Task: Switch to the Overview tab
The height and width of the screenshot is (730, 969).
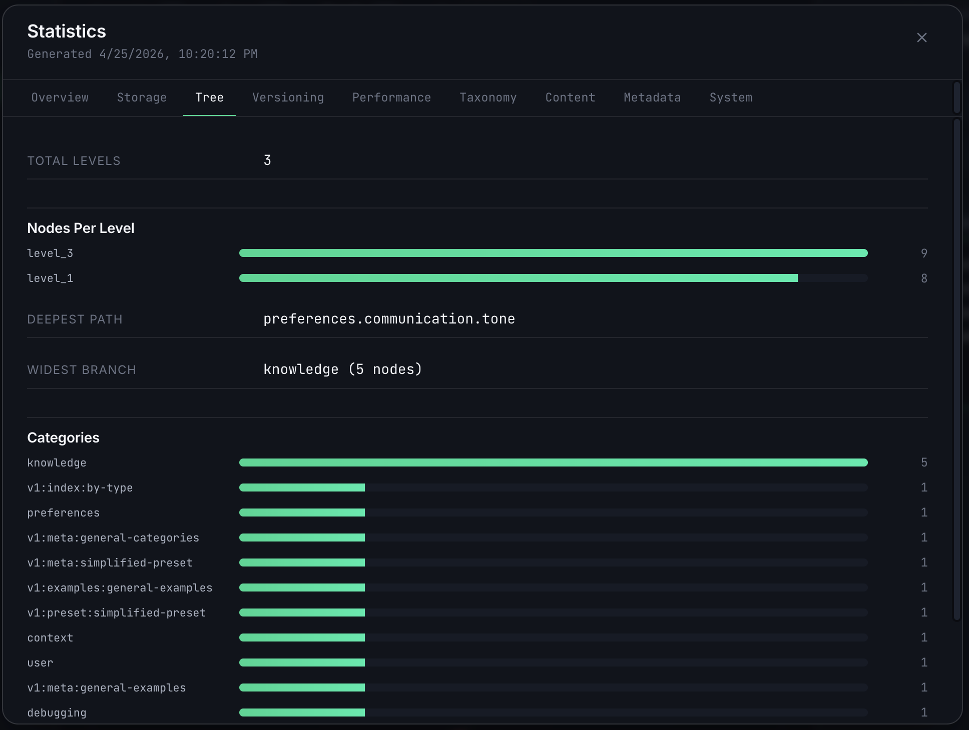Action: click(60, 97)
